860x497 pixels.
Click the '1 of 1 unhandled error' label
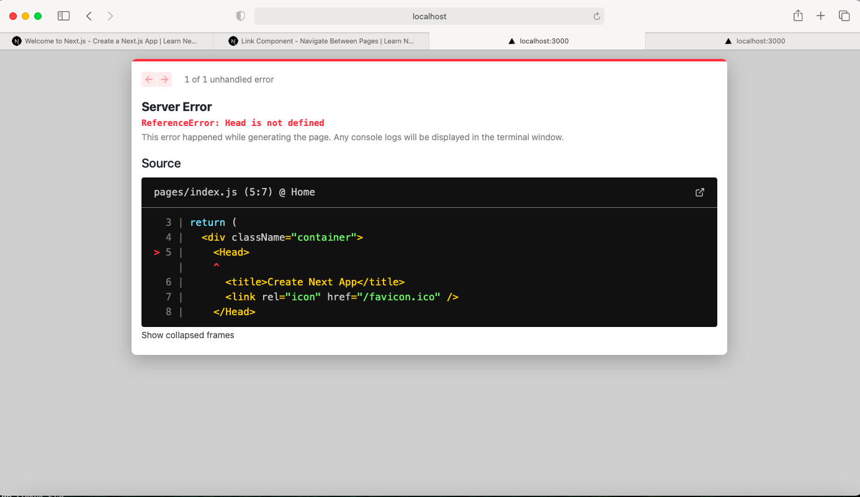(x=229, y=79)
